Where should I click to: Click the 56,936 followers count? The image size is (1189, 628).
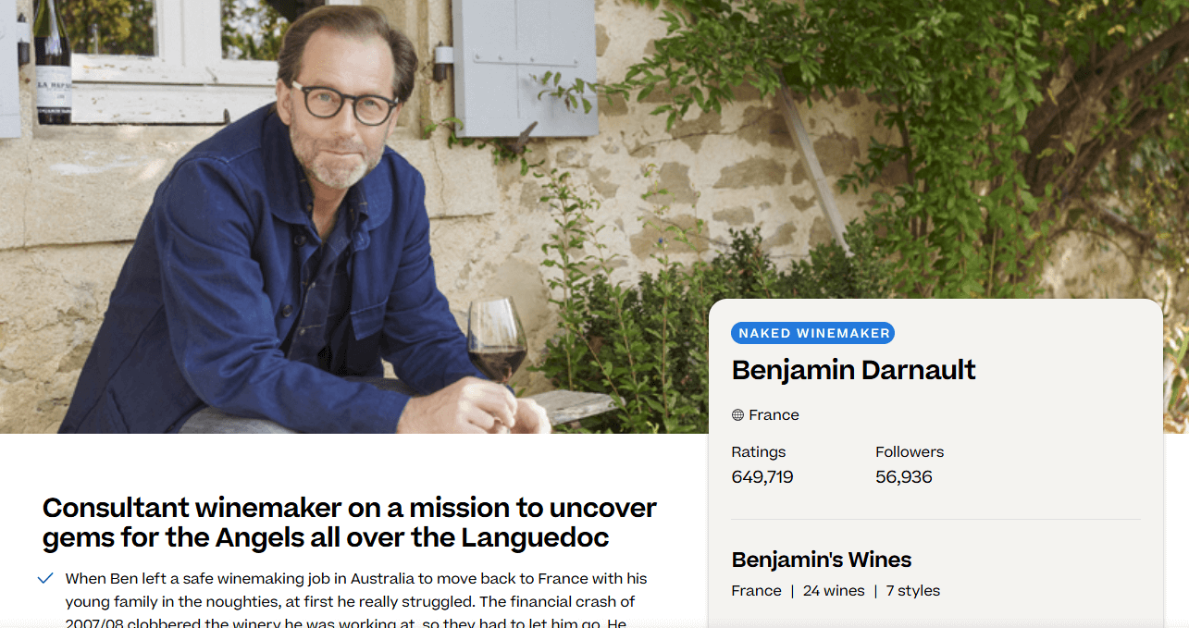click(904, 477)
